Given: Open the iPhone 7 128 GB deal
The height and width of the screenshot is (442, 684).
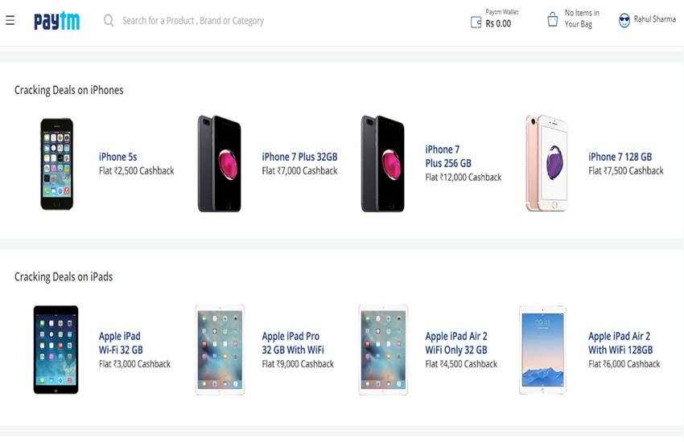Looking at the screenshot, I should tap(620, 158).
